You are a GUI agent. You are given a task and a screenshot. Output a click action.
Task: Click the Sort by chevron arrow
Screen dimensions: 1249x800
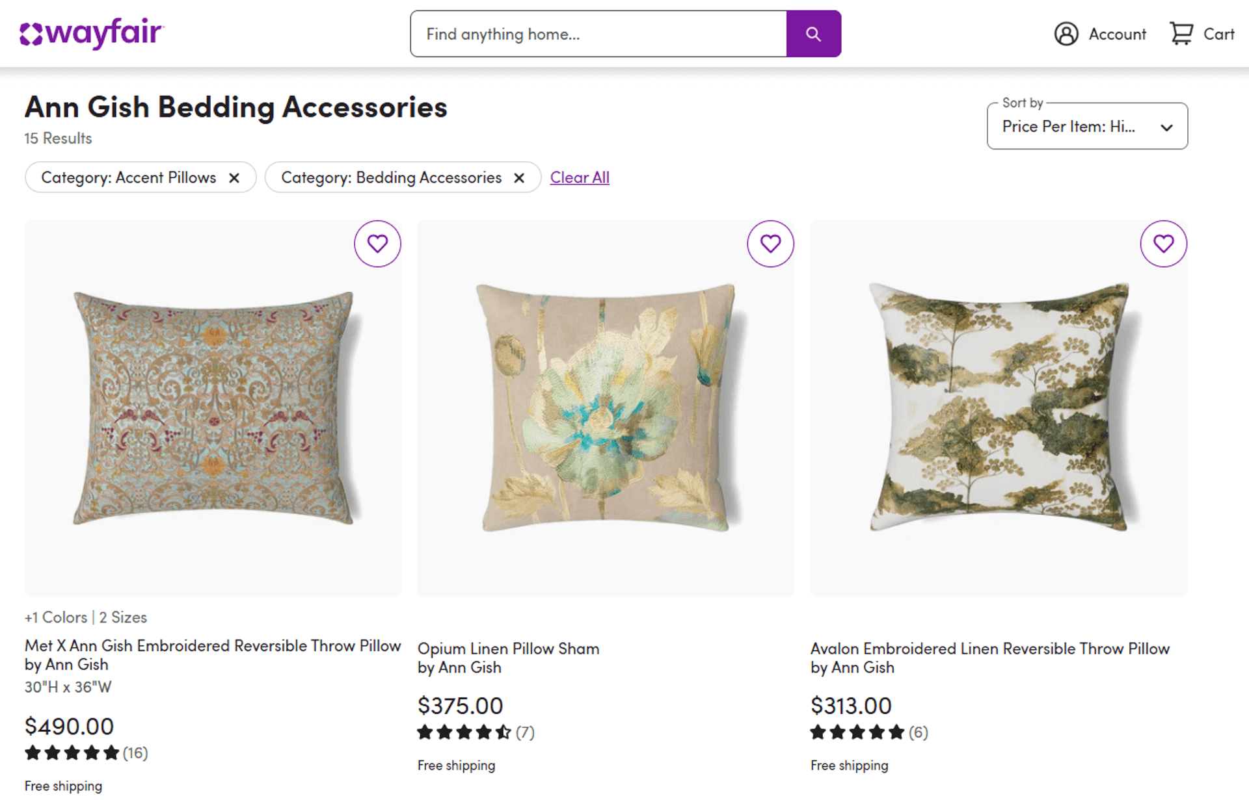click(1167, 127)
